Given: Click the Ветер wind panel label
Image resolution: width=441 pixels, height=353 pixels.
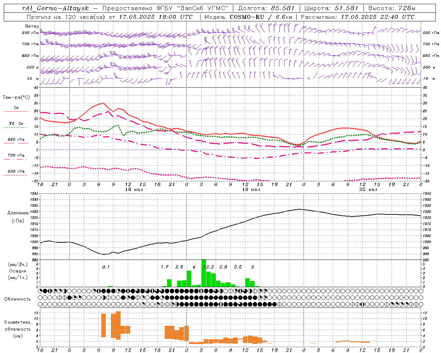Looking at the screenshot, I should coord(32,26).
